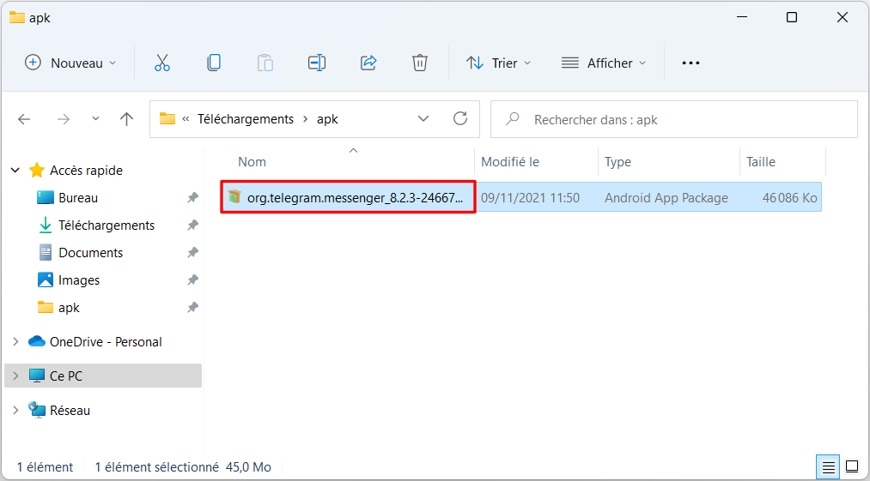Click the Cut scissors icon
870x481 pixels.
click(162, 63)
